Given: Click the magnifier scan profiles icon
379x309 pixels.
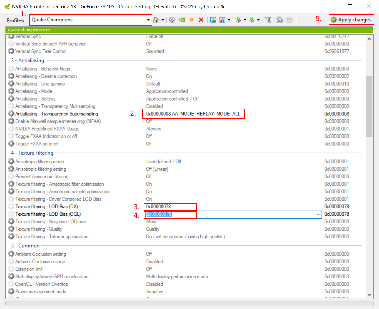Looking at the screenshot, I should coord(280,20).
